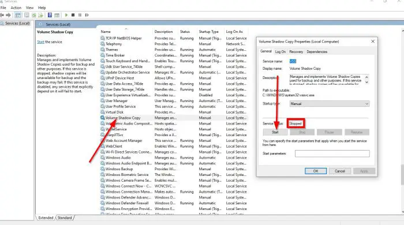
Task: Click the gear icon beside UPnP Device Host
Action: pos(103,78)
